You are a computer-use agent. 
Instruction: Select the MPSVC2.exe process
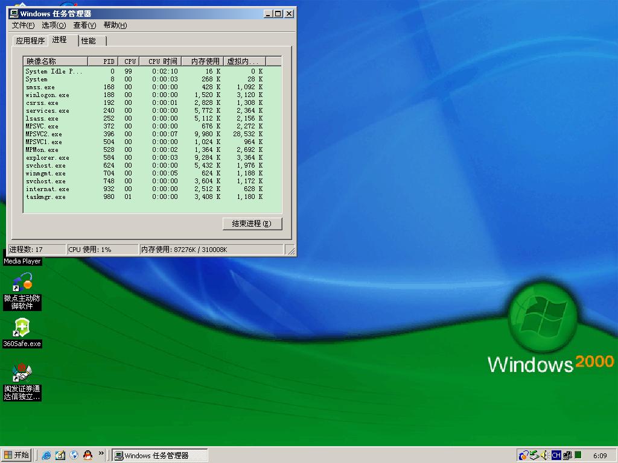pos(152,134)
